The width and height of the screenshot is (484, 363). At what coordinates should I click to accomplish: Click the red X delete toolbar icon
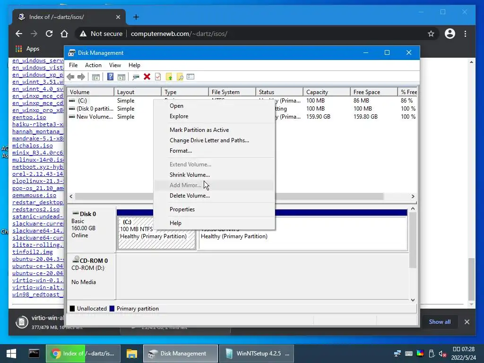click(147, 77)
